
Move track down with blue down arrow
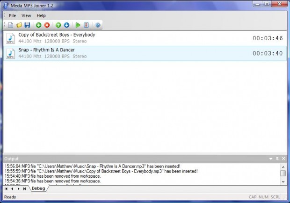pos(66,25)
